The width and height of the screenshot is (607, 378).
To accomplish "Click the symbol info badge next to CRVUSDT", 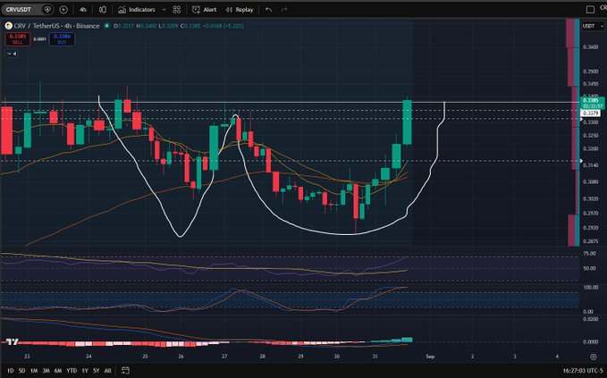I will pos(47,9).
